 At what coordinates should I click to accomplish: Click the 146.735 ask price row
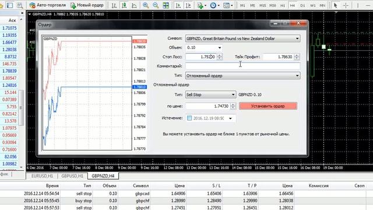coord(9,64)
